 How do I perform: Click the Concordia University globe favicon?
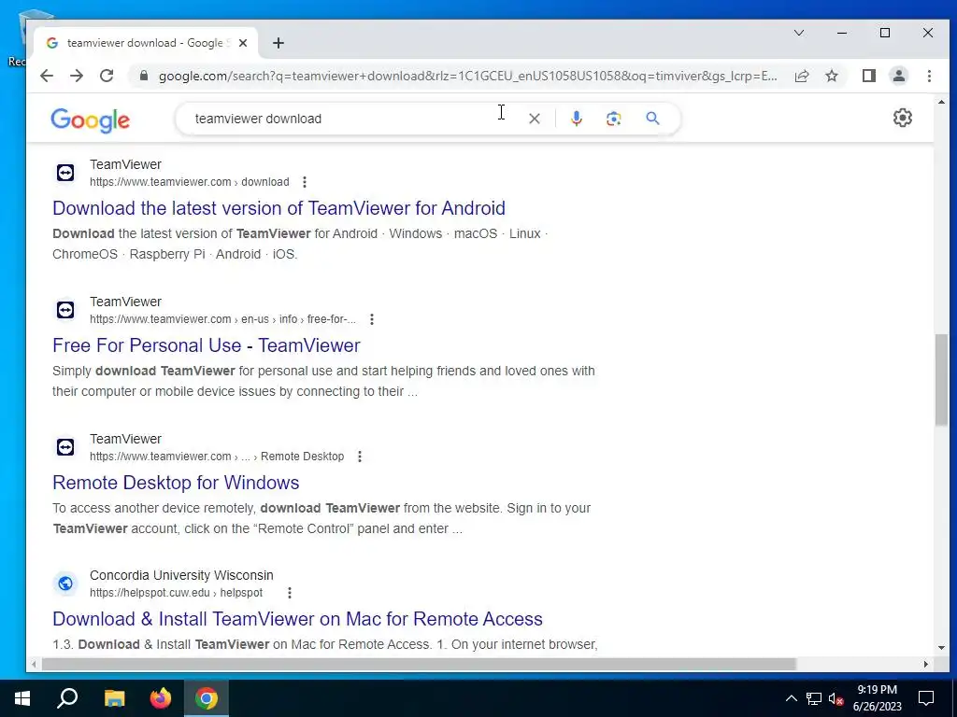[x=65, y=583]
